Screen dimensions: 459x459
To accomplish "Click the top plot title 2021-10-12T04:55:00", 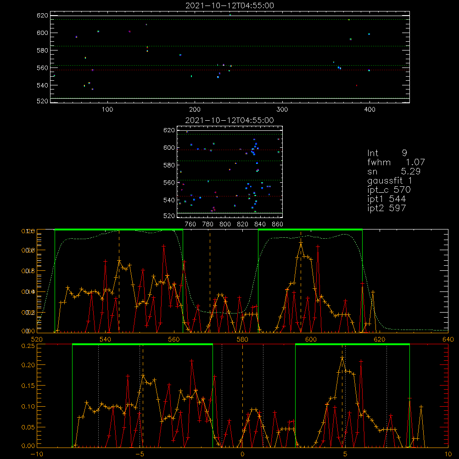I will (x=229, y=6).
